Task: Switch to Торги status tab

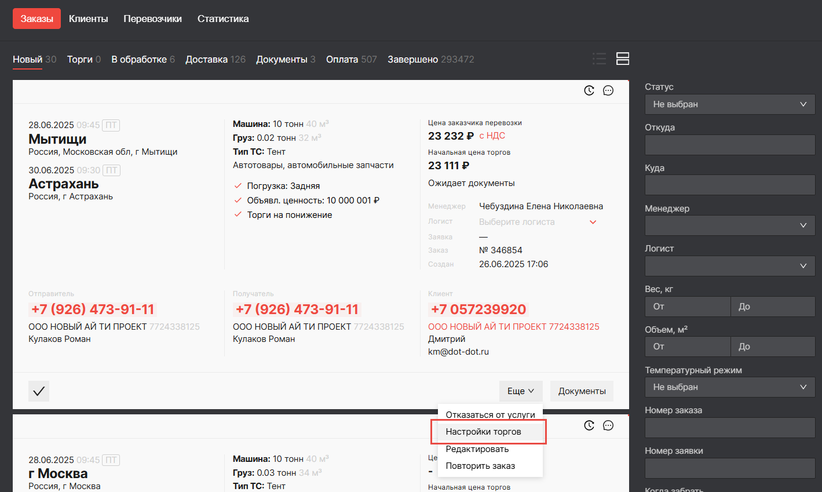Action: click(84, 59)
